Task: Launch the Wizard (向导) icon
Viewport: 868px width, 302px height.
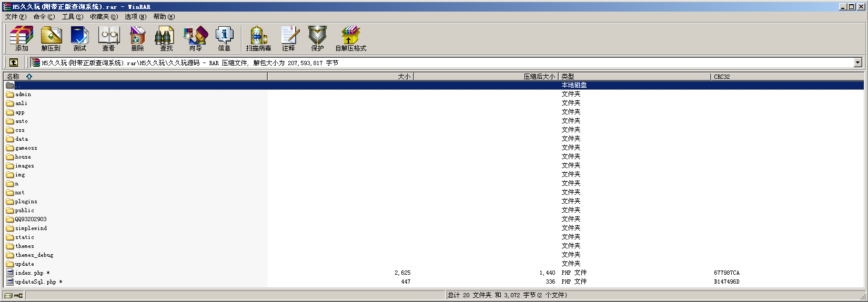Action: point(195,39)
